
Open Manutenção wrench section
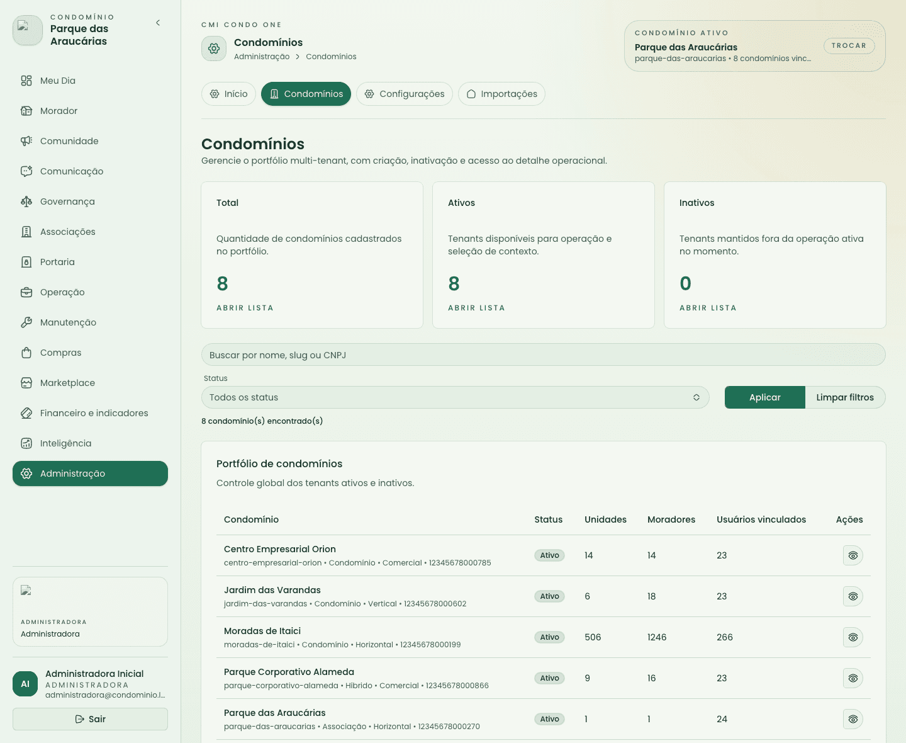click(90, 322)
